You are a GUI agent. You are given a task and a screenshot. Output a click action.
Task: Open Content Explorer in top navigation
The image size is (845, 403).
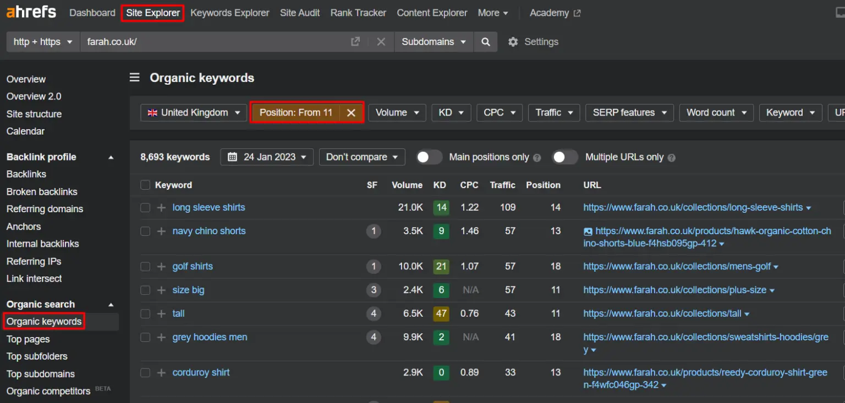point(432,13)
